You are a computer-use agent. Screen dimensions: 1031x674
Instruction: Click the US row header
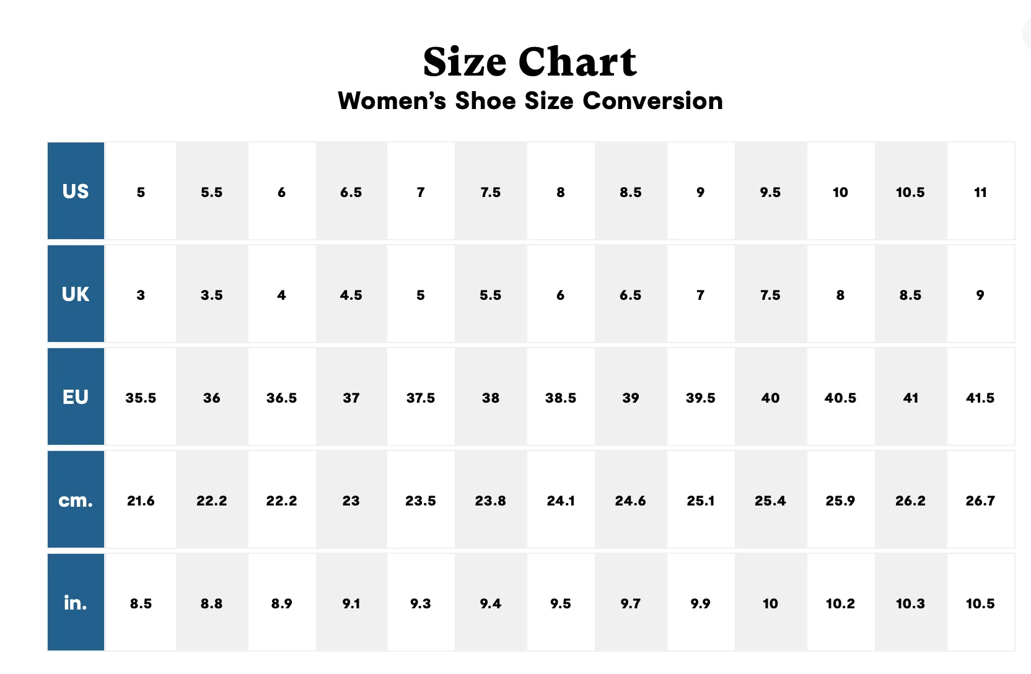pyautogui.click(x=76, y=191)
